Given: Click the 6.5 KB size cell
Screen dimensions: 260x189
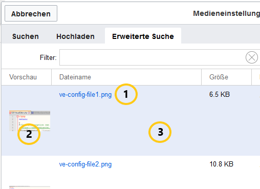Looking at the screenshot, I should [220, 94].
